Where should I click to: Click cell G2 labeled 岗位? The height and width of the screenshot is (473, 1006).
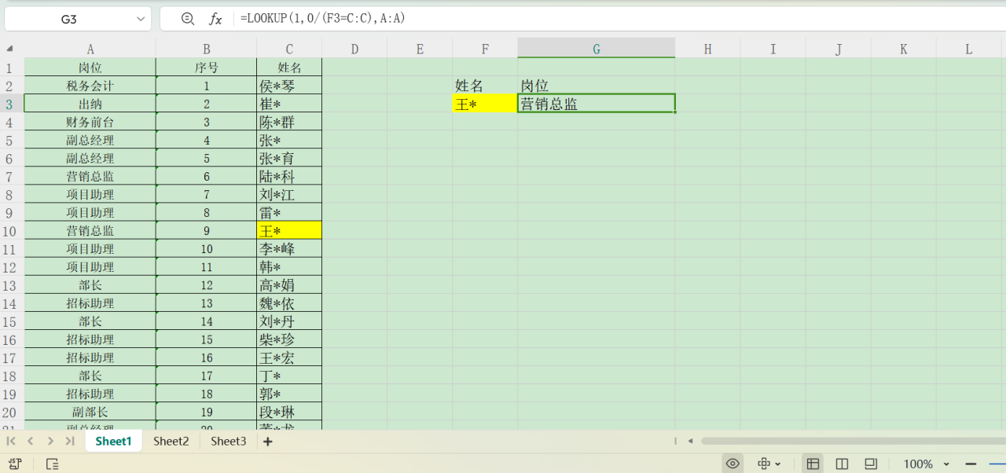point(597,86)
